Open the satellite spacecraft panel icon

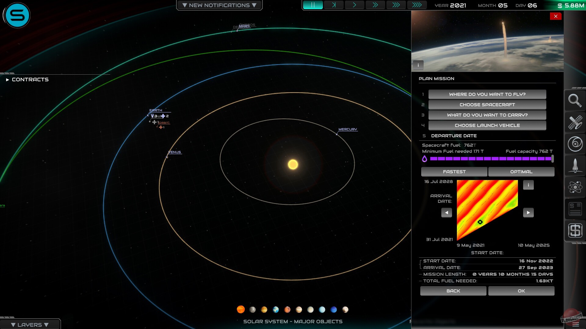click(x=575, y=122)
